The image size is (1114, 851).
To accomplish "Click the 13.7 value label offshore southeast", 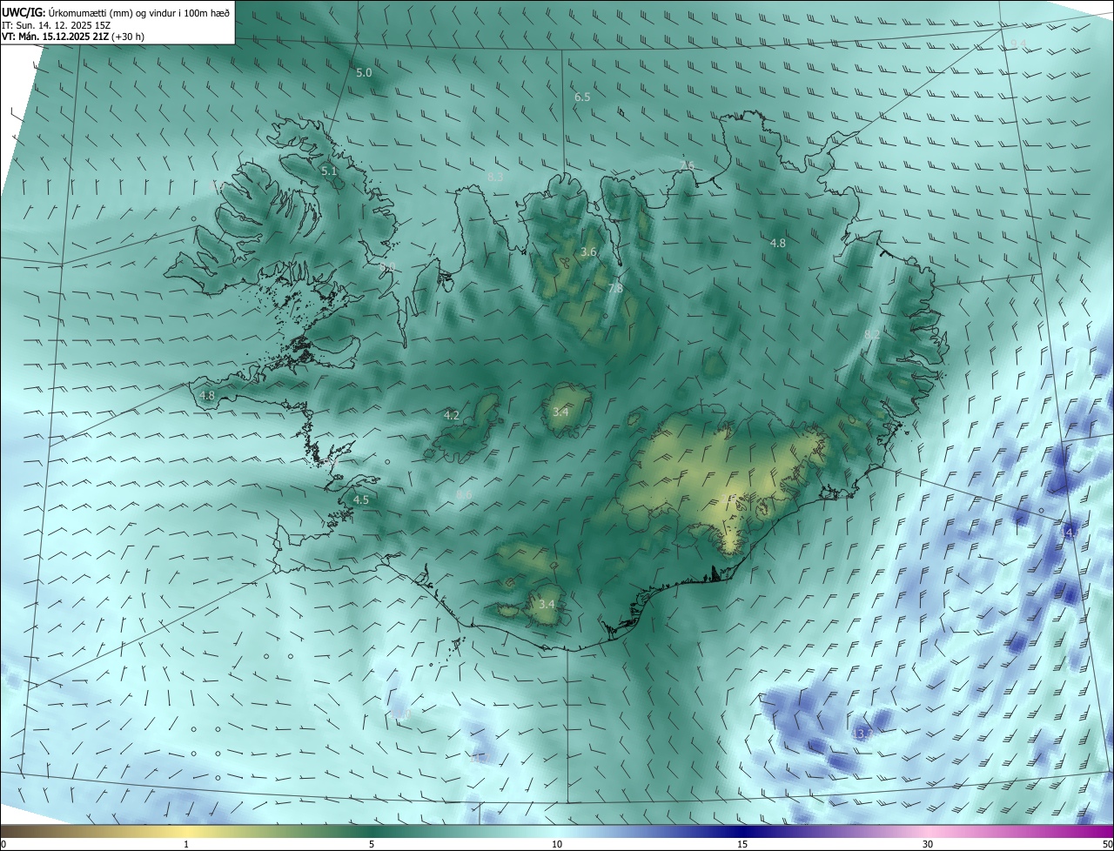I will [x=862, y=734].
